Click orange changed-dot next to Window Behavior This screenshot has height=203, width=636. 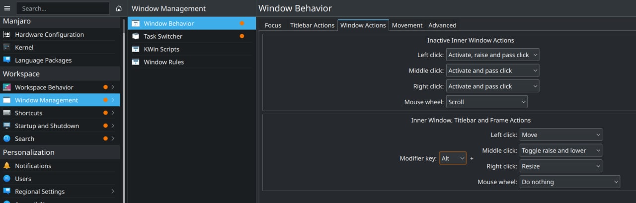tap(242, 23)
